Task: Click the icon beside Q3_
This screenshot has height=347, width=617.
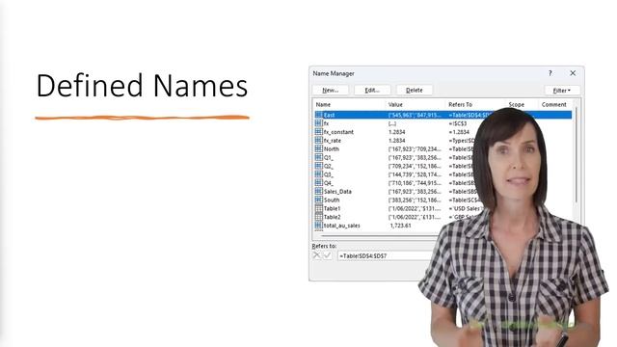Action: [319, 174]
